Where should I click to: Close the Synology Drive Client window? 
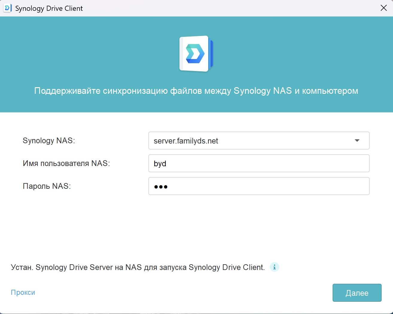click(383, 8)
